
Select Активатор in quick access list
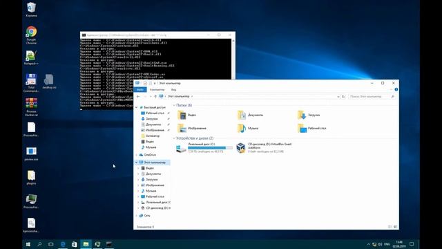[x=150, y=136]
